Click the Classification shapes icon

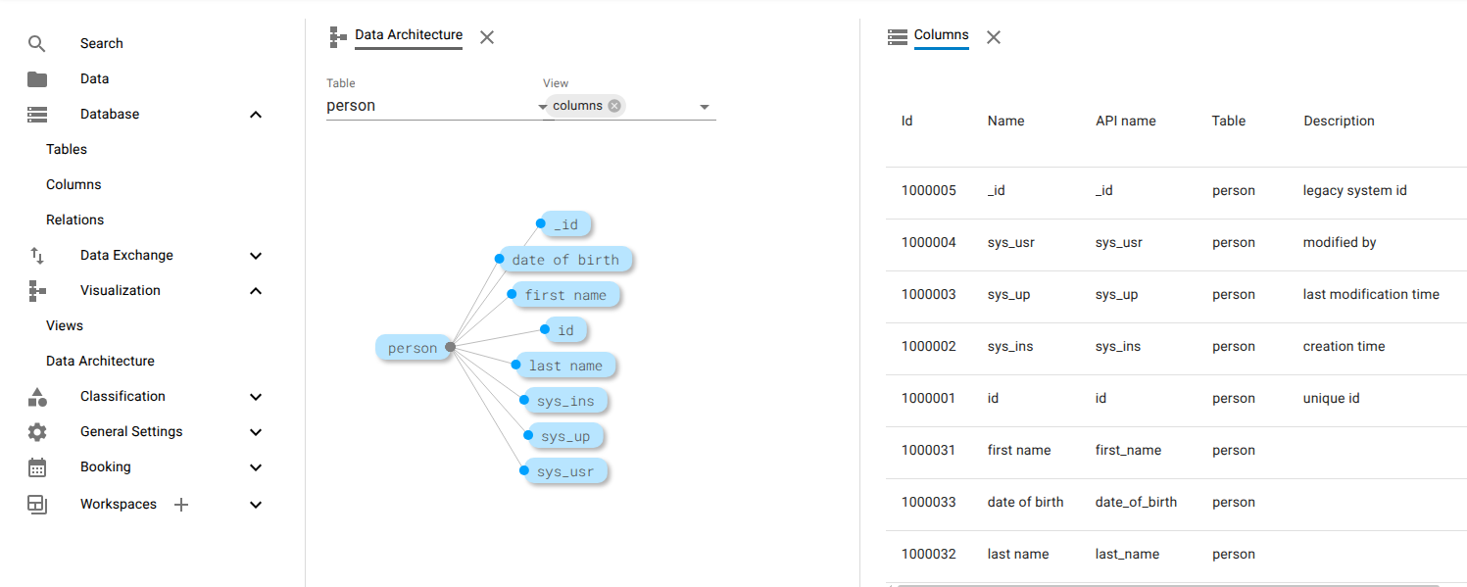(x=37, y=397)
